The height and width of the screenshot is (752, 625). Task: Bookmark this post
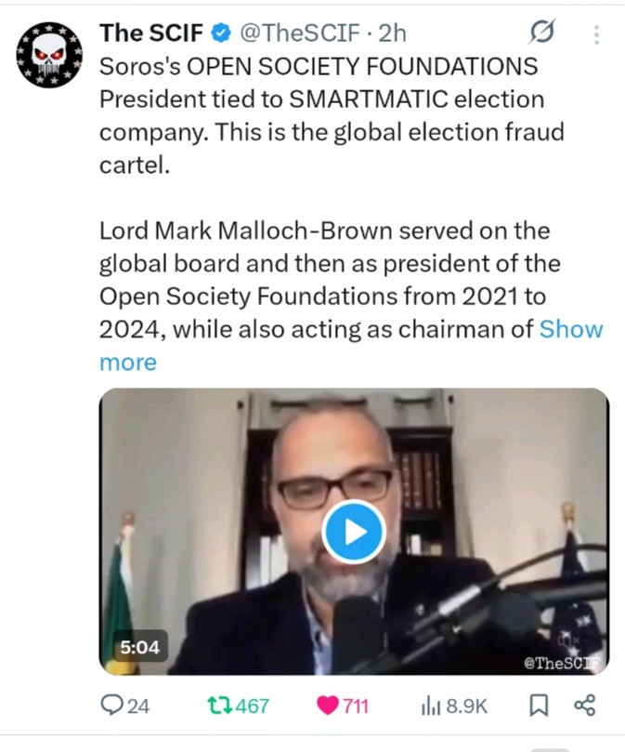(538, 706)
